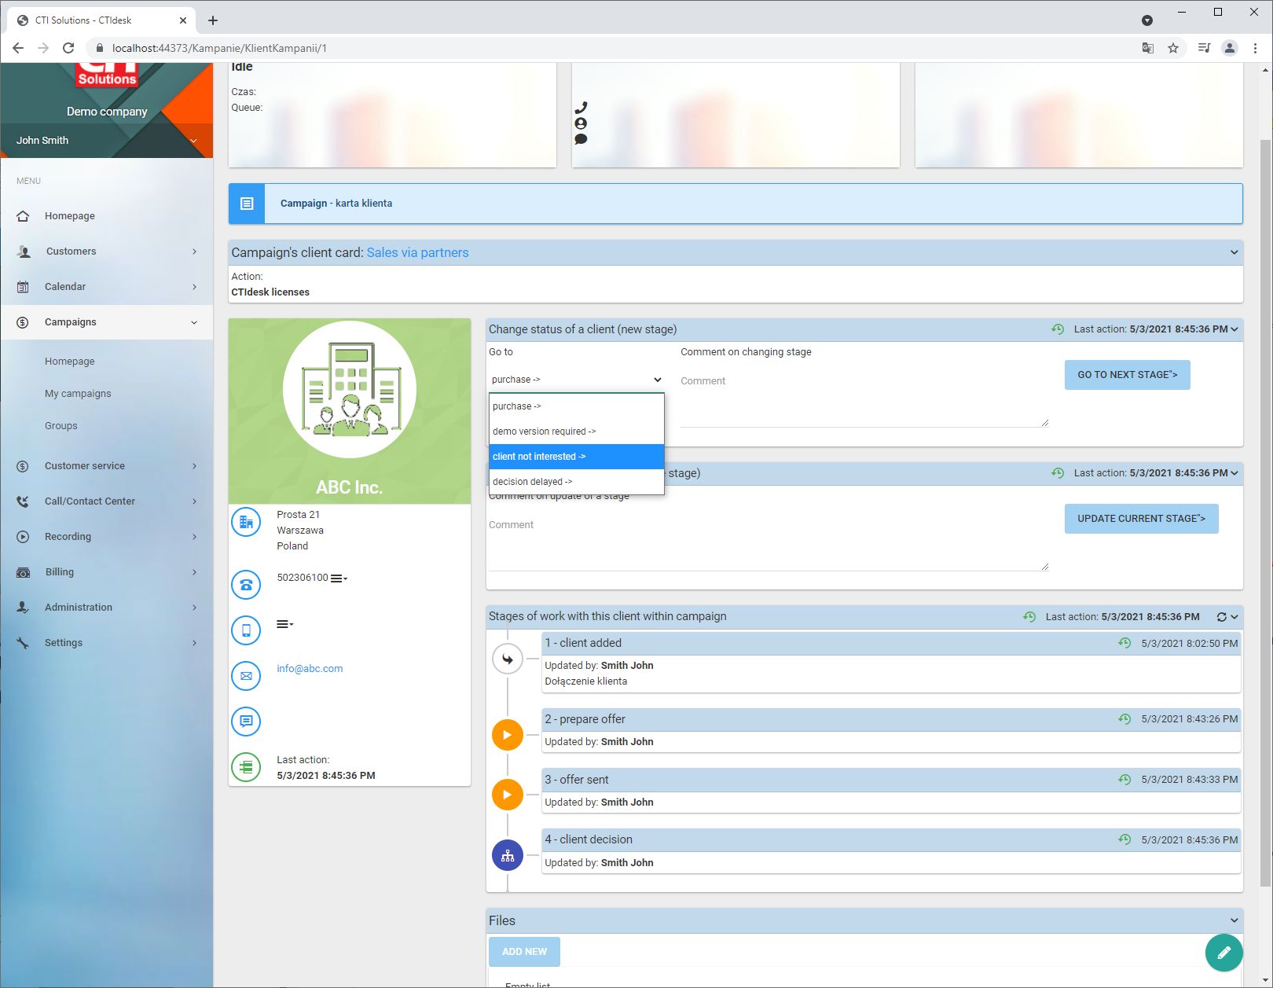
Task: Open a new browser tab with plus button
Action: [x=213, y=20]
